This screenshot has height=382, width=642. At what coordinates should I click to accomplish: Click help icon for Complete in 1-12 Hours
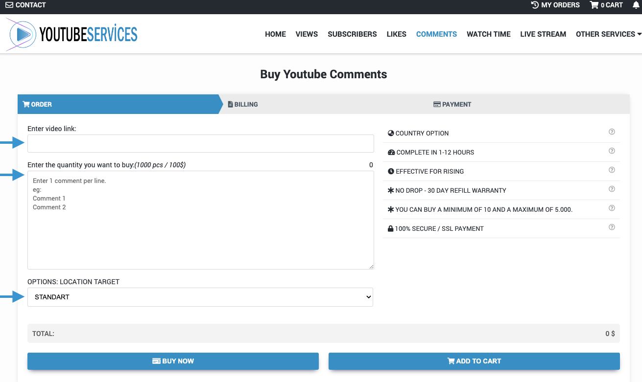click(612, 151)
